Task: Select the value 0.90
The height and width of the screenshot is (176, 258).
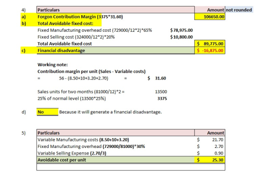Action: coord(219,153)
